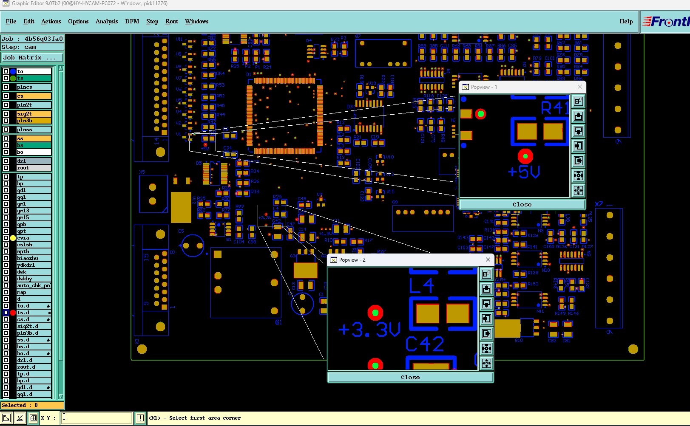The image size is (690, 426).
Task: Click the Close button of Popview 1
Action: (522, 204)
